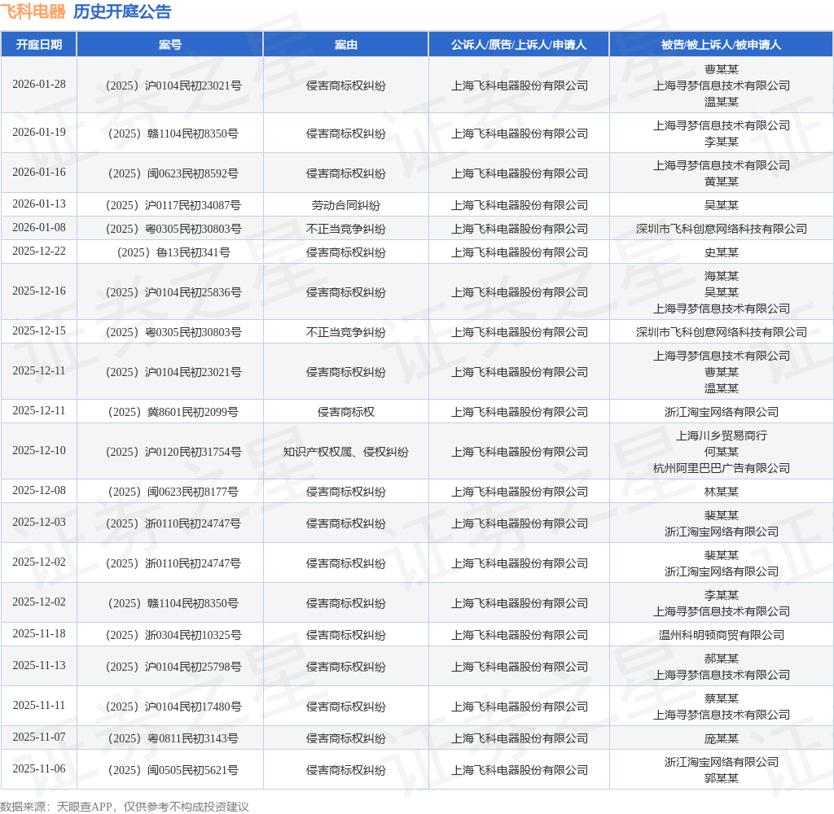The height and width of the screenshot is (814, 834).
Task: Click plaintiff 上海飞科电器股份有限公司 in 2025-12-22 row
Action: pyautogui.click(x=519, y=252)
